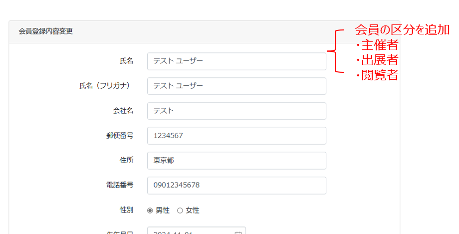Focus the 住所 field showing 東京都
The height and width of the screenshot is (234, 459).
coord(236,161)
